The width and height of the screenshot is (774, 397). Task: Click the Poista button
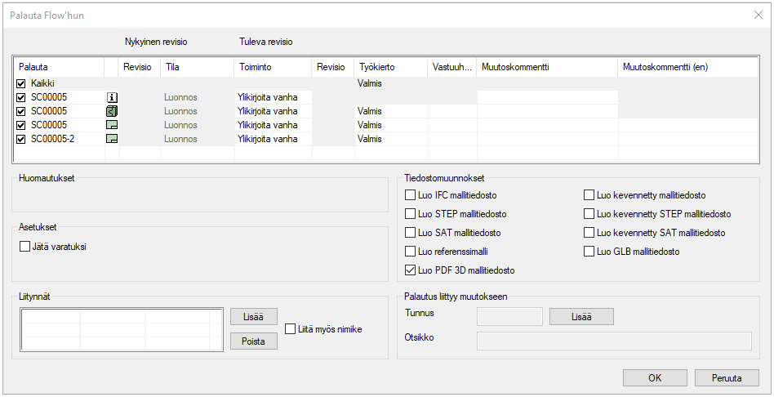[253, 341]
